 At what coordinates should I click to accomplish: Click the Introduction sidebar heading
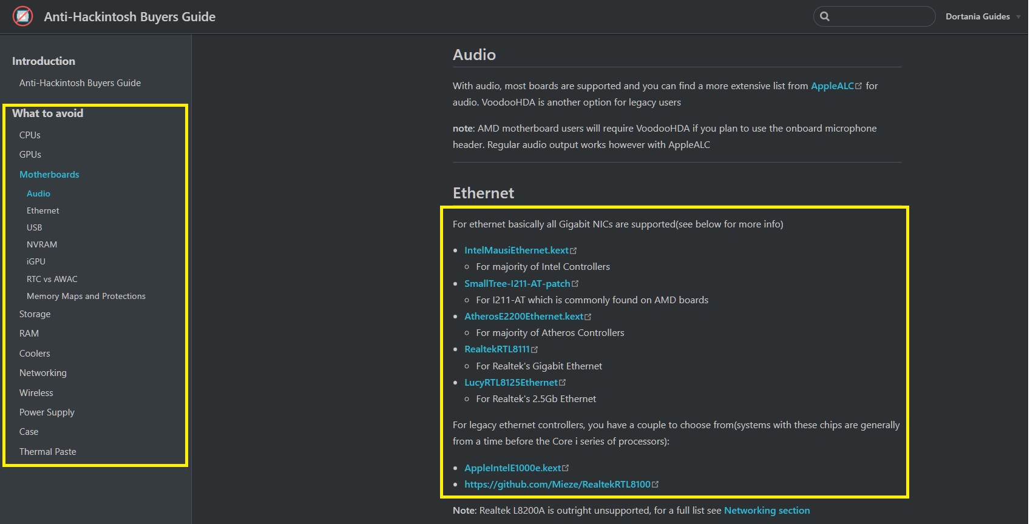point(44,61)
